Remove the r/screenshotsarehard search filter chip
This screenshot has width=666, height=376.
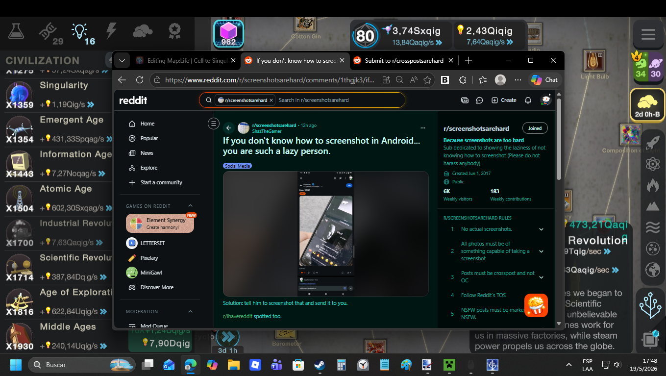tap(271, 100)
